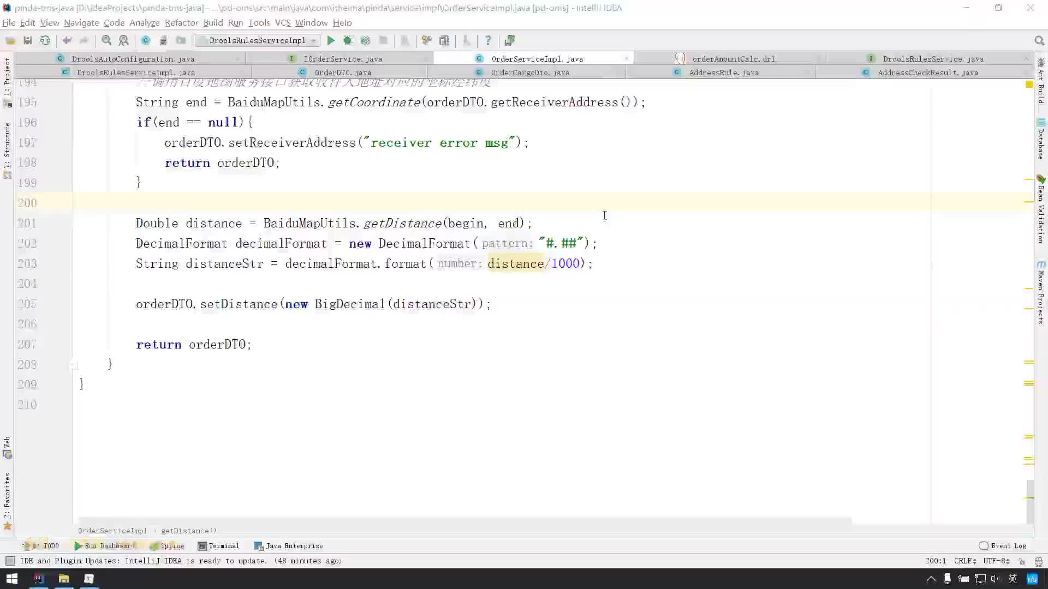Viewport: 1048px width, 589px height.
Task: Switch to orderAmountCalc.drl tab
Action: coord(733,58)
